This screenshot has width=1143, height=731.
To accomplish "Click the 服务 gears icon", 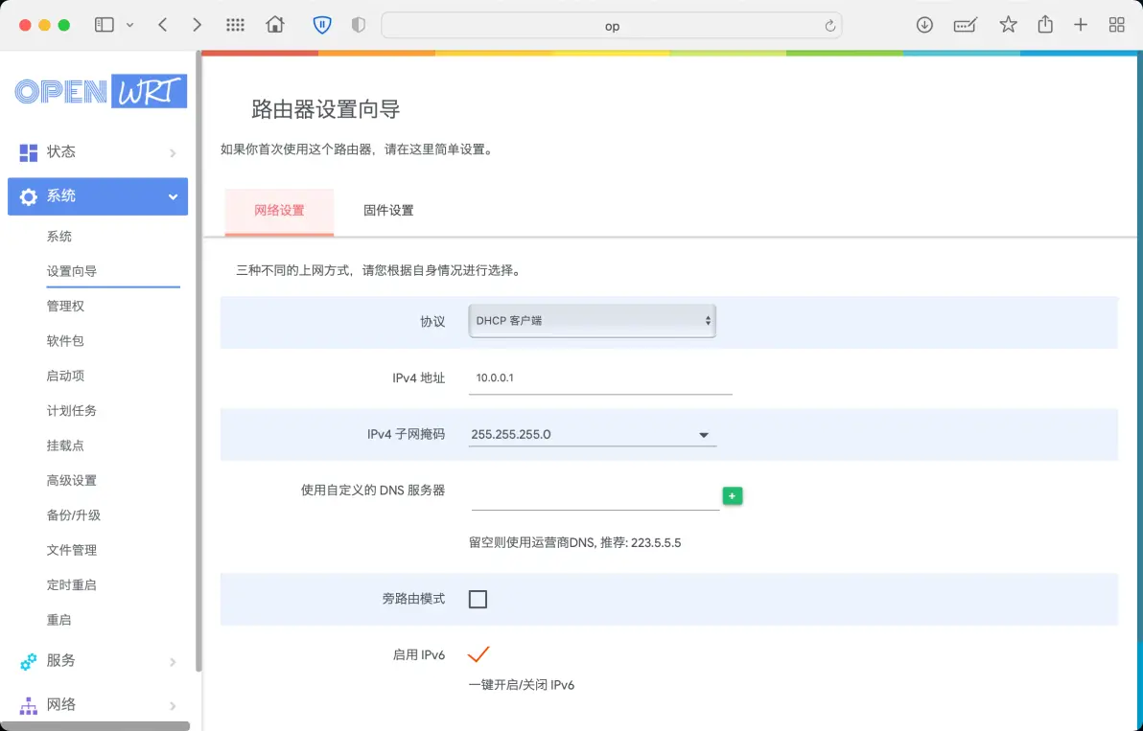I will point(29,661).
